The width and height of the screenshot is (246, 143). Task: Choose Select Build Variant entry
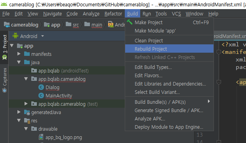click(x=169, y=92)
